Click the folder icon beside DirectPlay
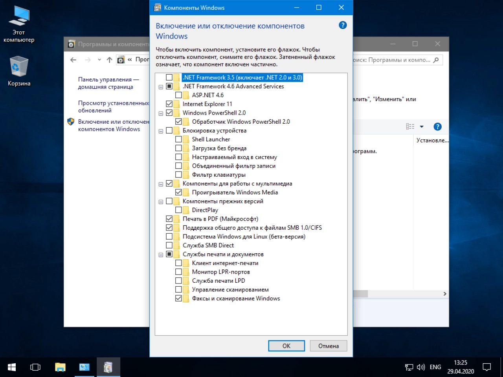 click(x=186, y=210)
